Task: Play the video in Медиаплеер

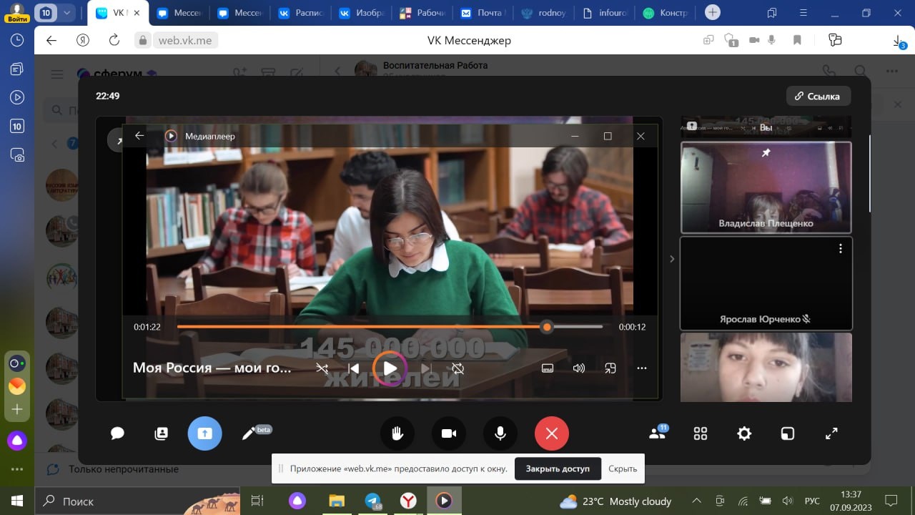Action: pos(390,368)
